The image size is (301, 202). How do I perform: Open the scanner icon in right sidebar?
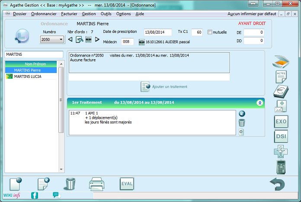click(281, 62)
